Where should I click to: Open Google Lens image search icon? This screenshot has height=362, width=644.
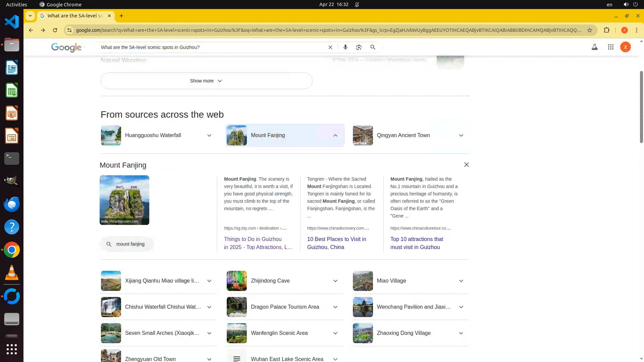pos(359,47)
